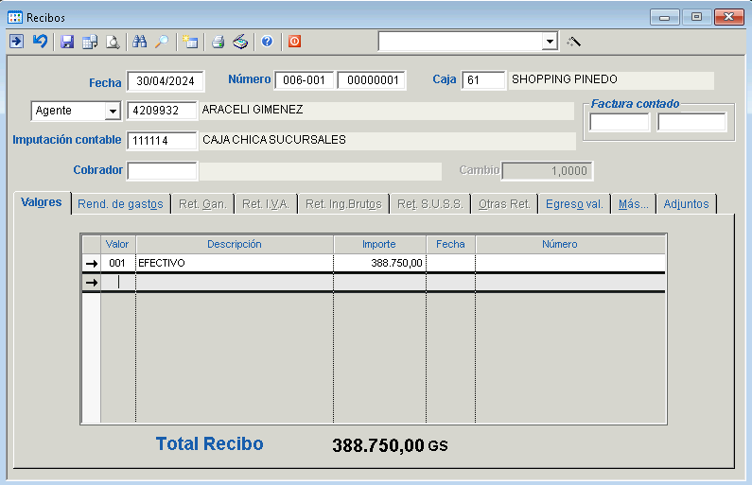Open the toolbar combo box dropdown arrow
The height and width of the screenshot is (485, 752).
click(x=550, y=42)
